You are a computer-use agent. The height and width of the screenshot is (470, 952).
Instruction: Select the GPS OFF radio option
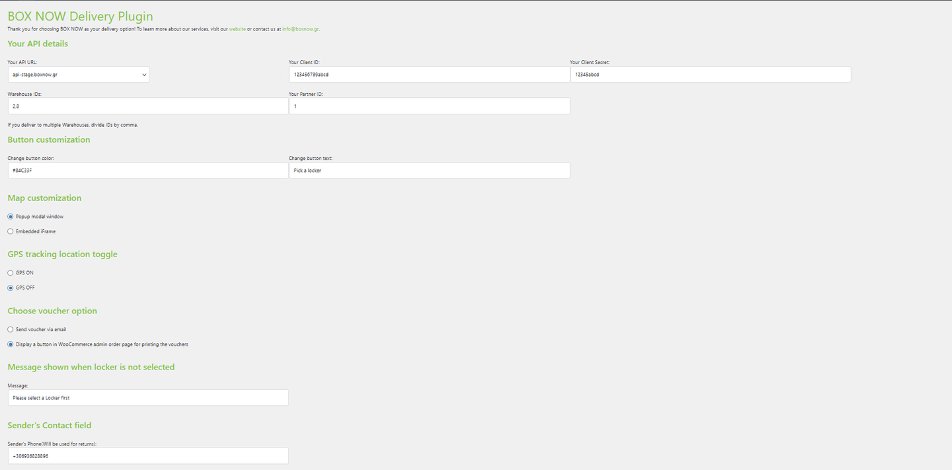tap(10, 288)
